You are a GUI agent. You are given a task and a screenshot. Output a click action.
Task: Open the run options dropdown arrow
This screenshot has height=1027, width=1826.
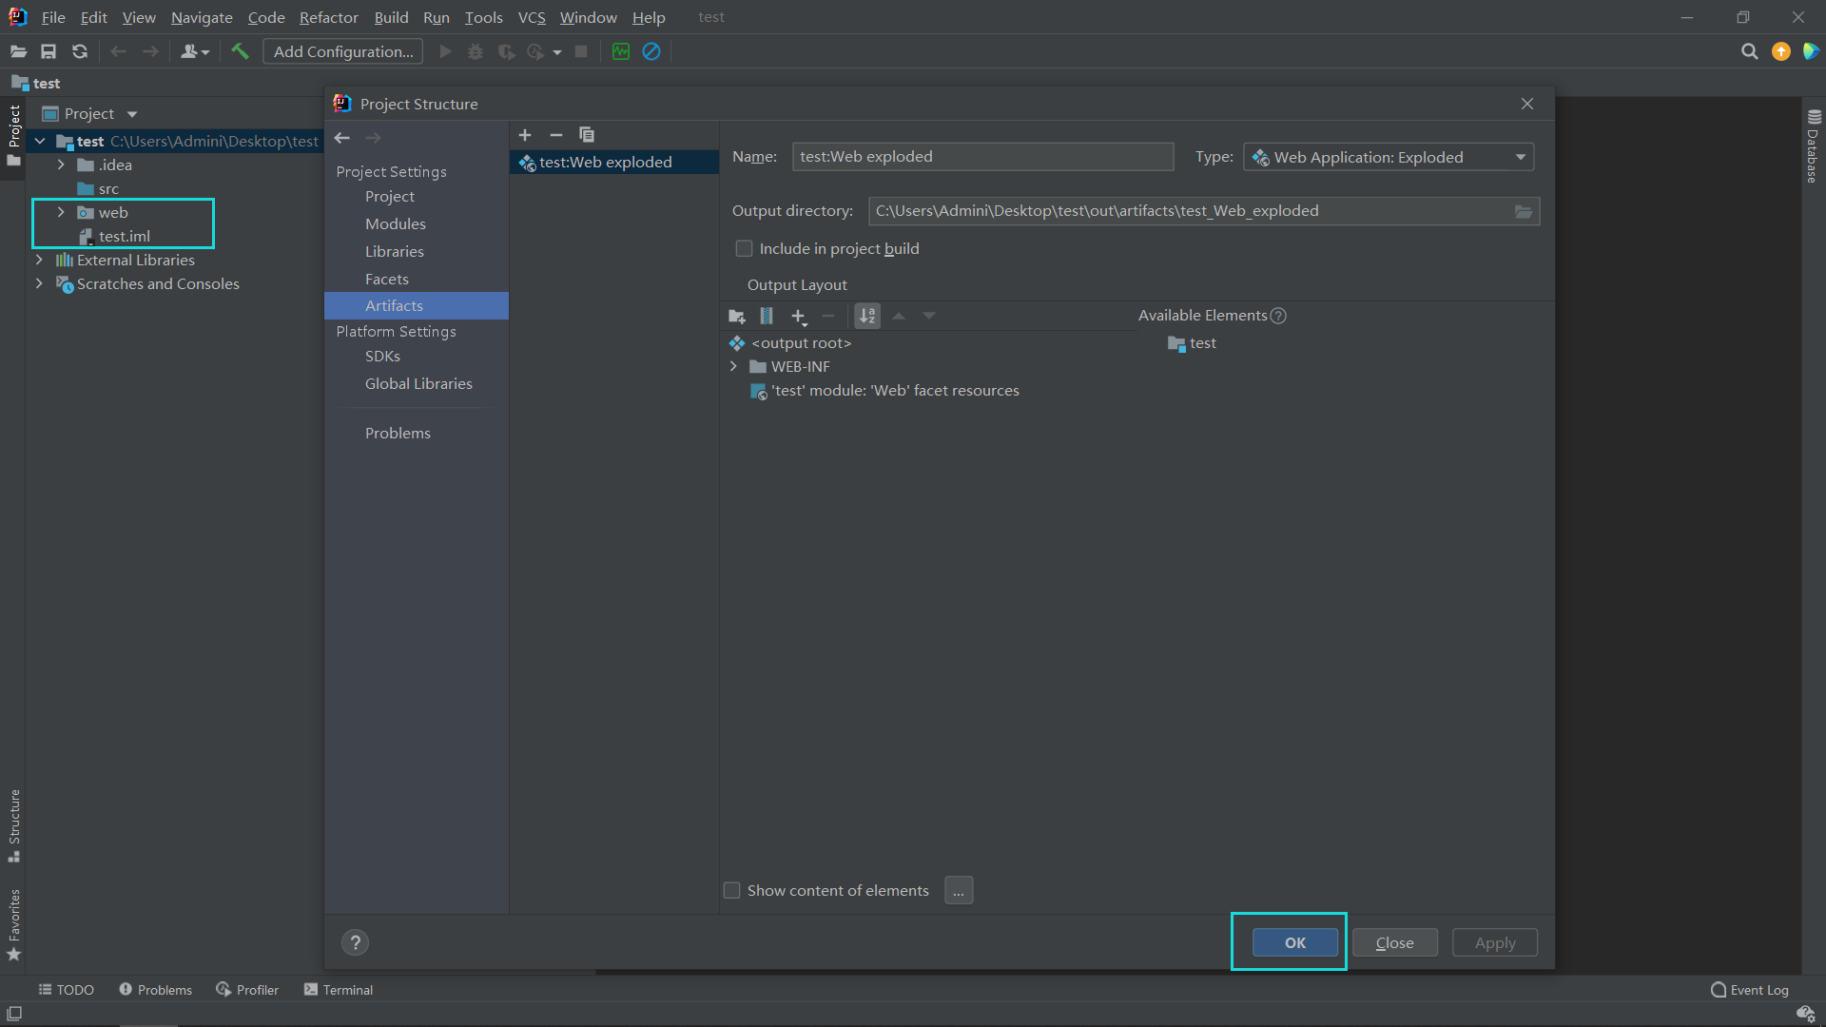[x=557, y=52]
